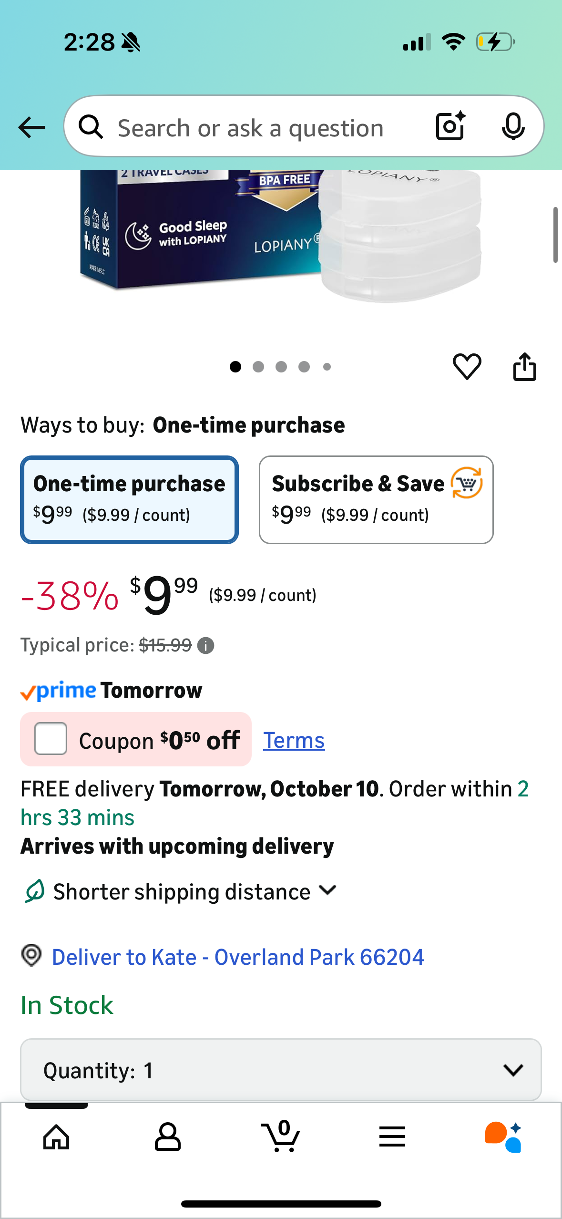562x1219 pixels.
Task: Jump to second image carousel dot
Action: (258, 367)
